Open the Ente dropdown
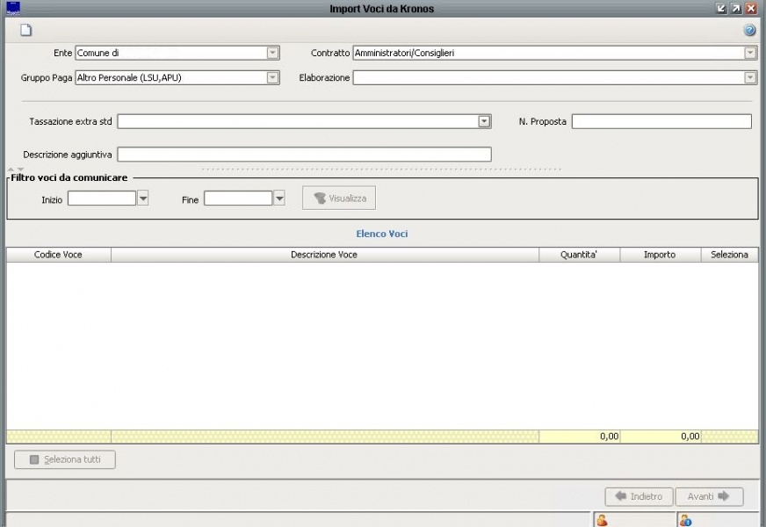 click(272, 53)
